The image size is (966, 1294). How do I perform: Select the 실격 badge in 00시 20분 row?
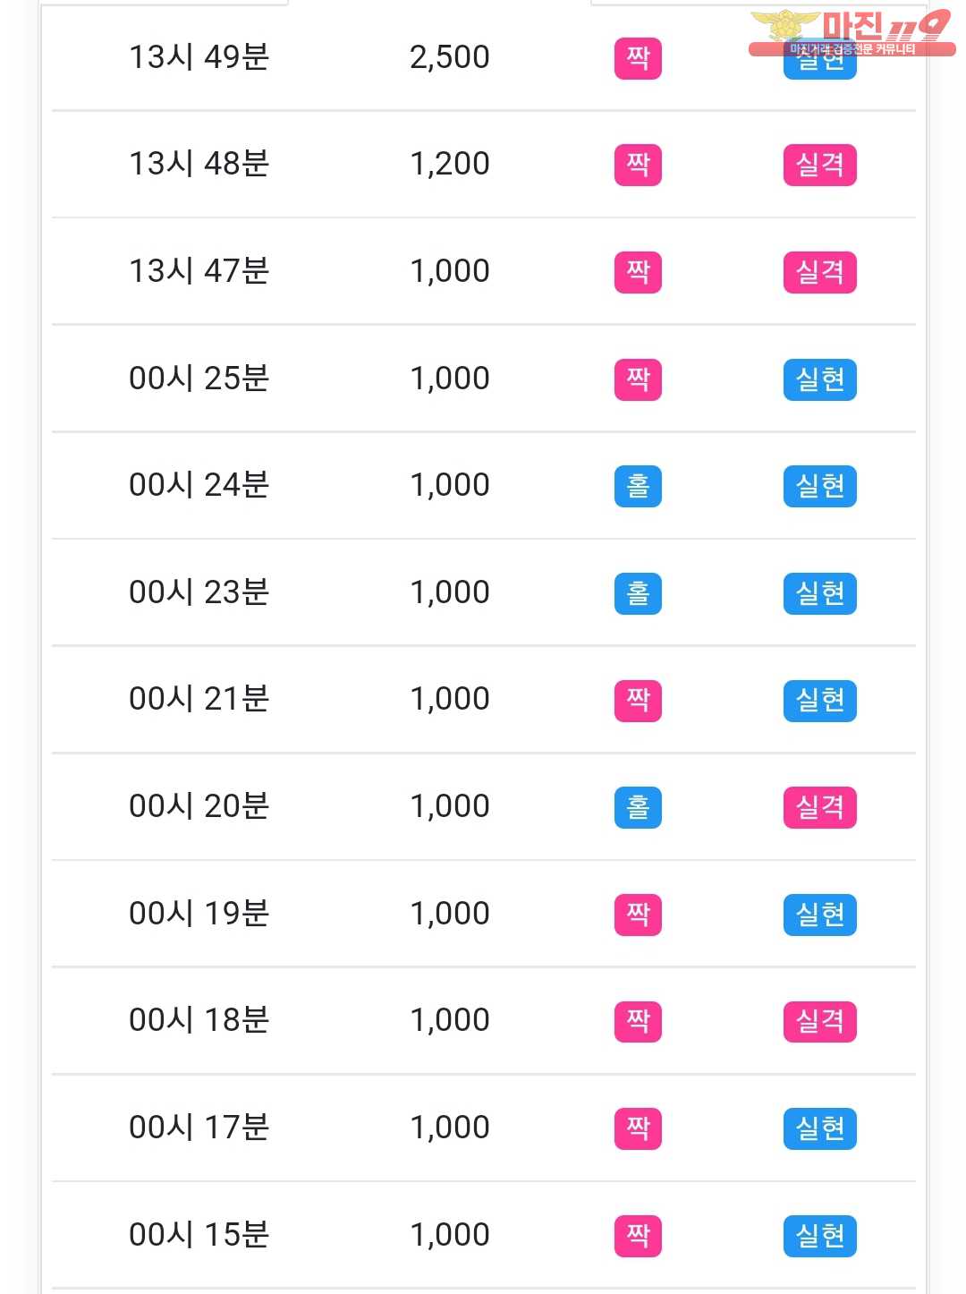820,807
